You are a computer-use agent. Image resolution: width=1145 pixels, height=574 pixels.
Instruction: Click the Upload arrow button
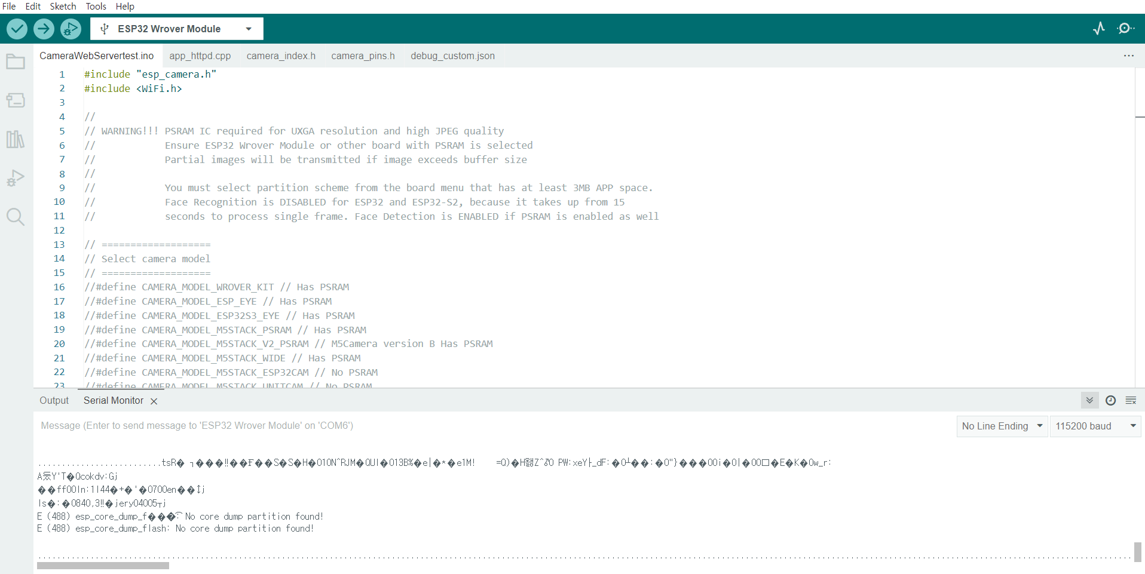[44, 29]
